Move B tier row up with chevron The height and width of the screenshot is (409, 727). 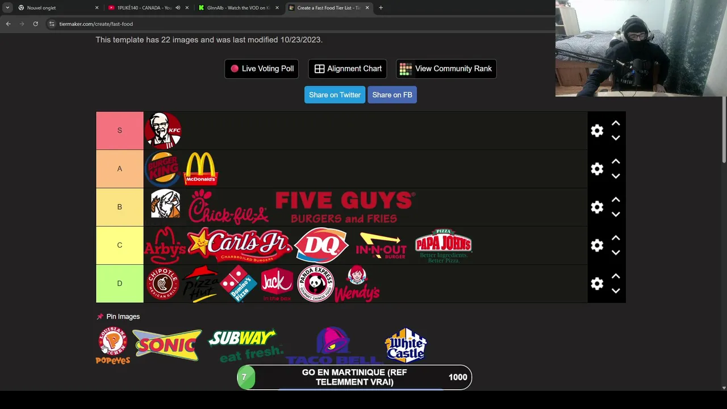616,199
